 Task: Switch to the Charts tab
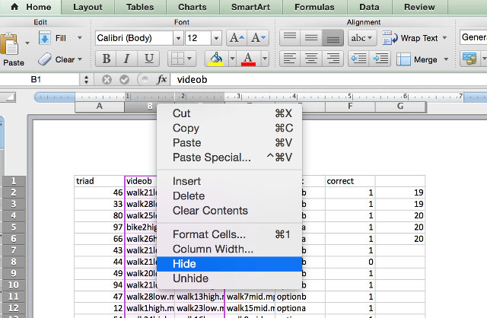[x=193, y=7]
